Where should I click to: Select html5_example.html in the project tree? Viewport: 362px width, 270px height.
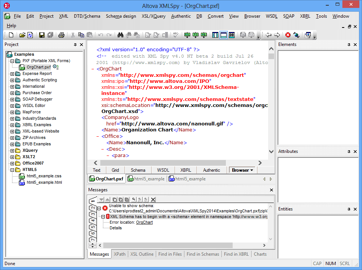(44, 182)
